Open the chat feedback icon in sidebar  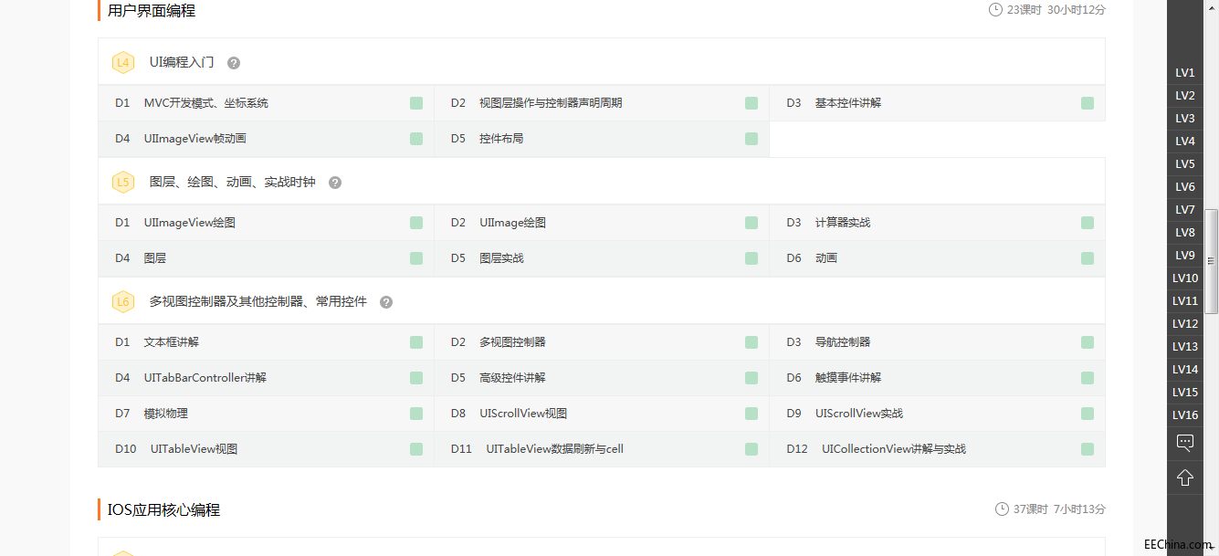coord(1185,443)
